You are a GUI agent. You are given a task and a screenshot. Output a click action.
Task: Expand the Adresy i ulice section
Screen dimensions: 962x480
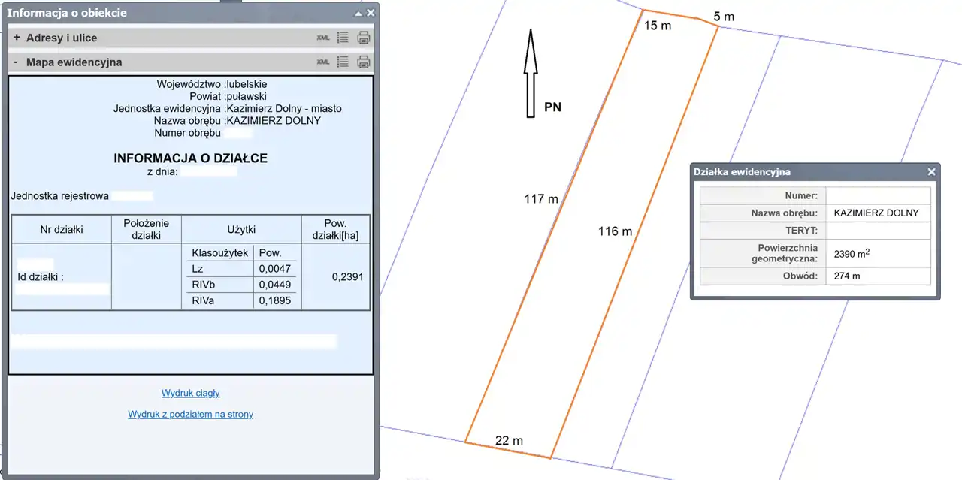coord(17,38)
